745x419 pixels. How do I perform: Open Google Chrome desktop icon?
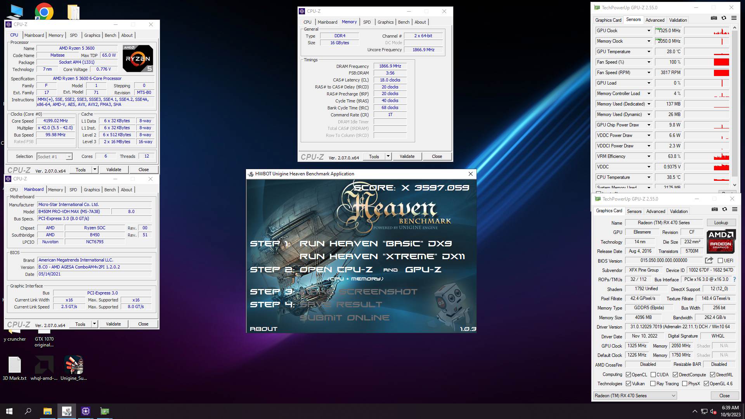coord(44,12)
